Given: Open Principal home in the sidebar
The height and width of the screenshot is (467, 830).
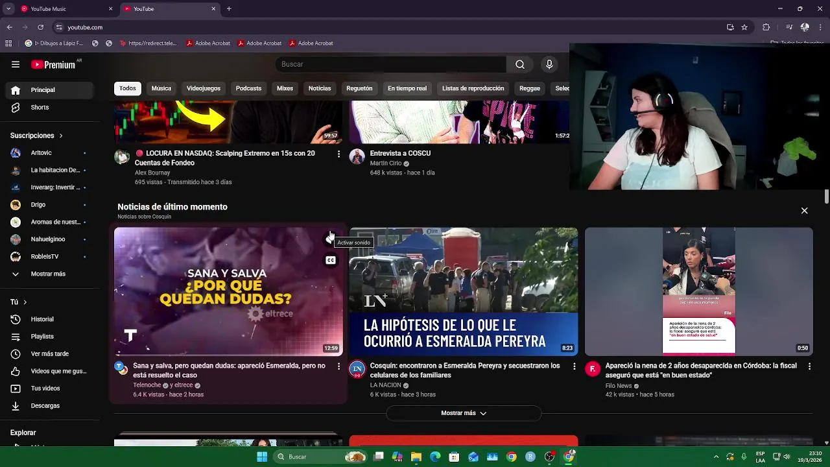Looking at the screenshot, I should 50,90.
